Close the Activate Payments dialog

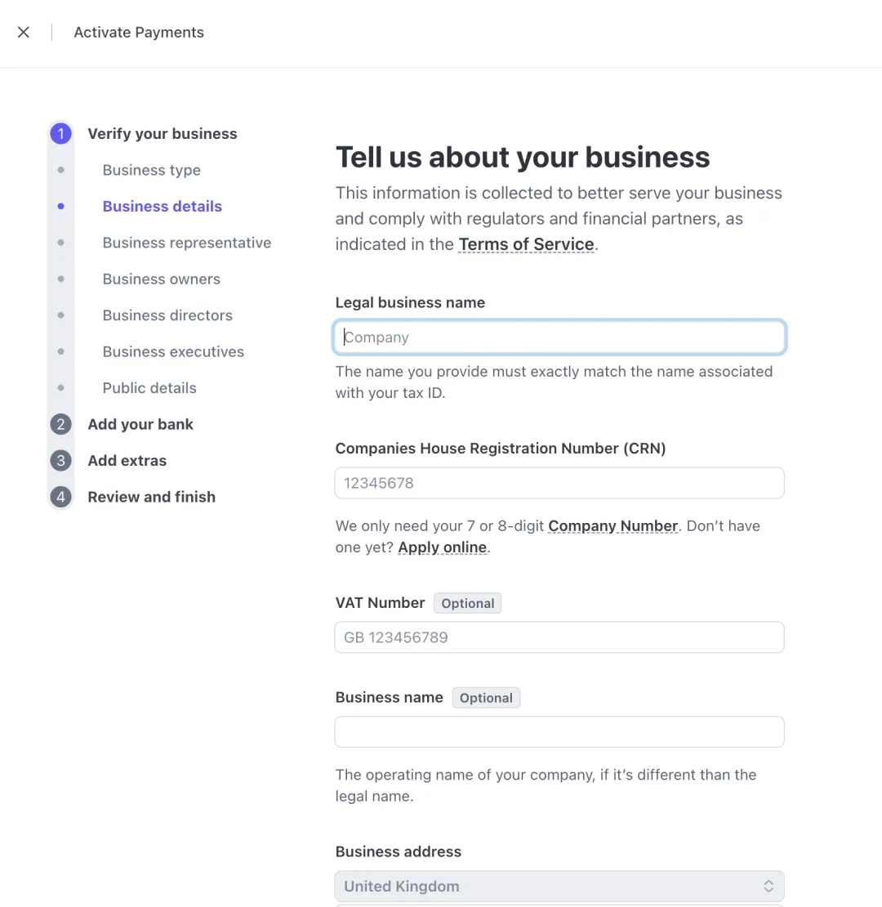[24, 33]
